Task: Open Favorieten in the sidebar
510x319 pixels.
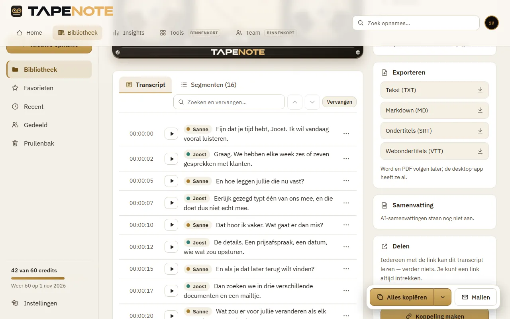Action: pyautogui.click(x=49, y=88)
